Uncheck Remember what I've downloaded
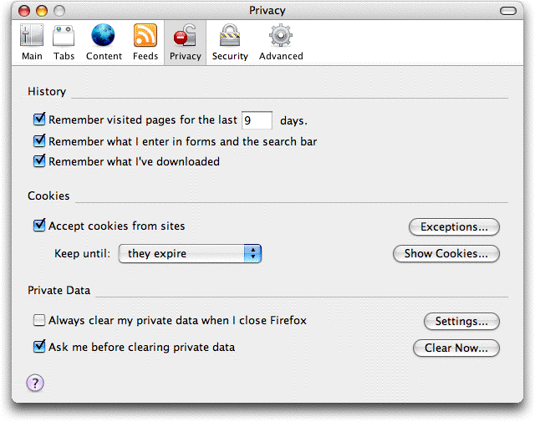Image resolution: width=535 pixels, height=422 pixels. 39,161
